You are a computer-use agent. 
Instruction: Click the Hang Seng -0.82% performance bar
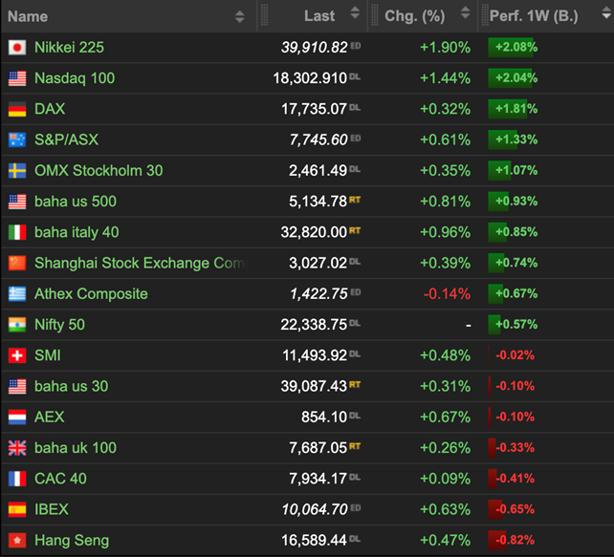coord(512,541)
